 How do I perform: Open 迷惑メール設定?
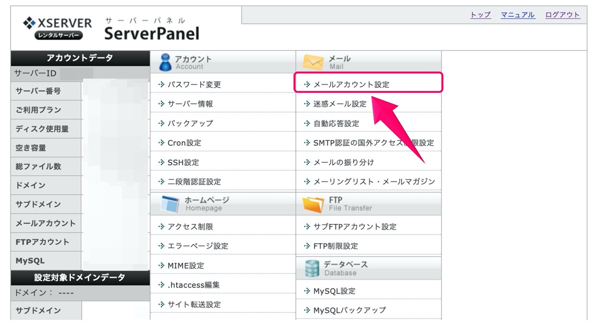click(x=340, y=104)
